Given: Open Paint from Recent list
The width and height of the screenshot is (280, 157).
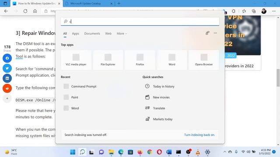Looking at the screenshot, I should coord(71,97).
